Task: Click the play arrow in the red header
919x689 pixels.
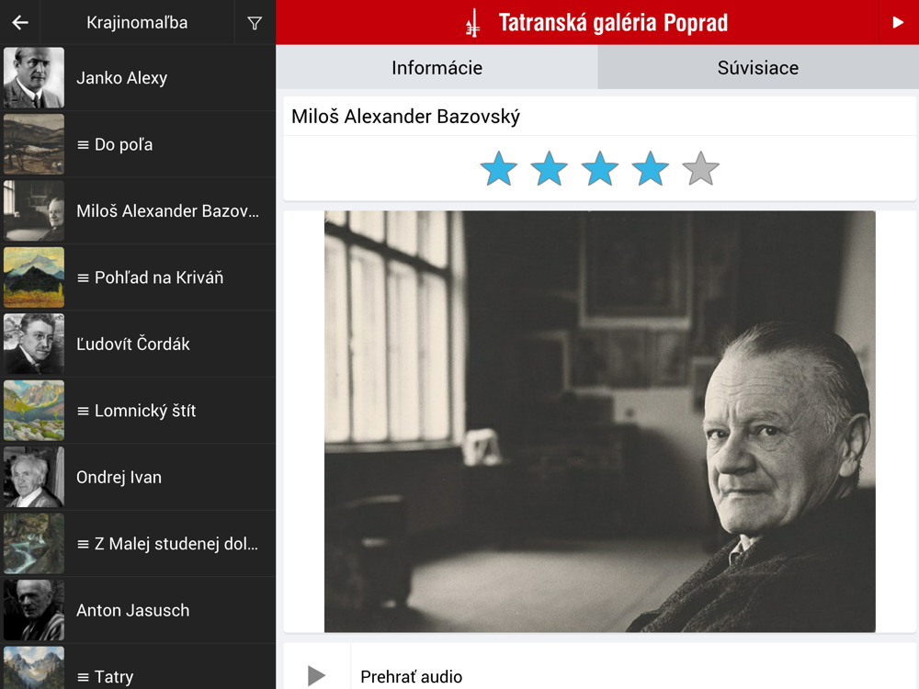Action: tap(898, 23)
